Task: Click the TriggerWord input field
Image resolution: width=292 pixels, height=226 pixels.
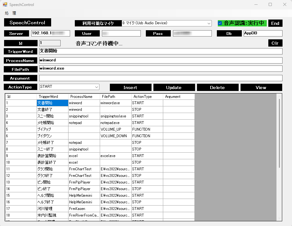Action: [160, 51]
